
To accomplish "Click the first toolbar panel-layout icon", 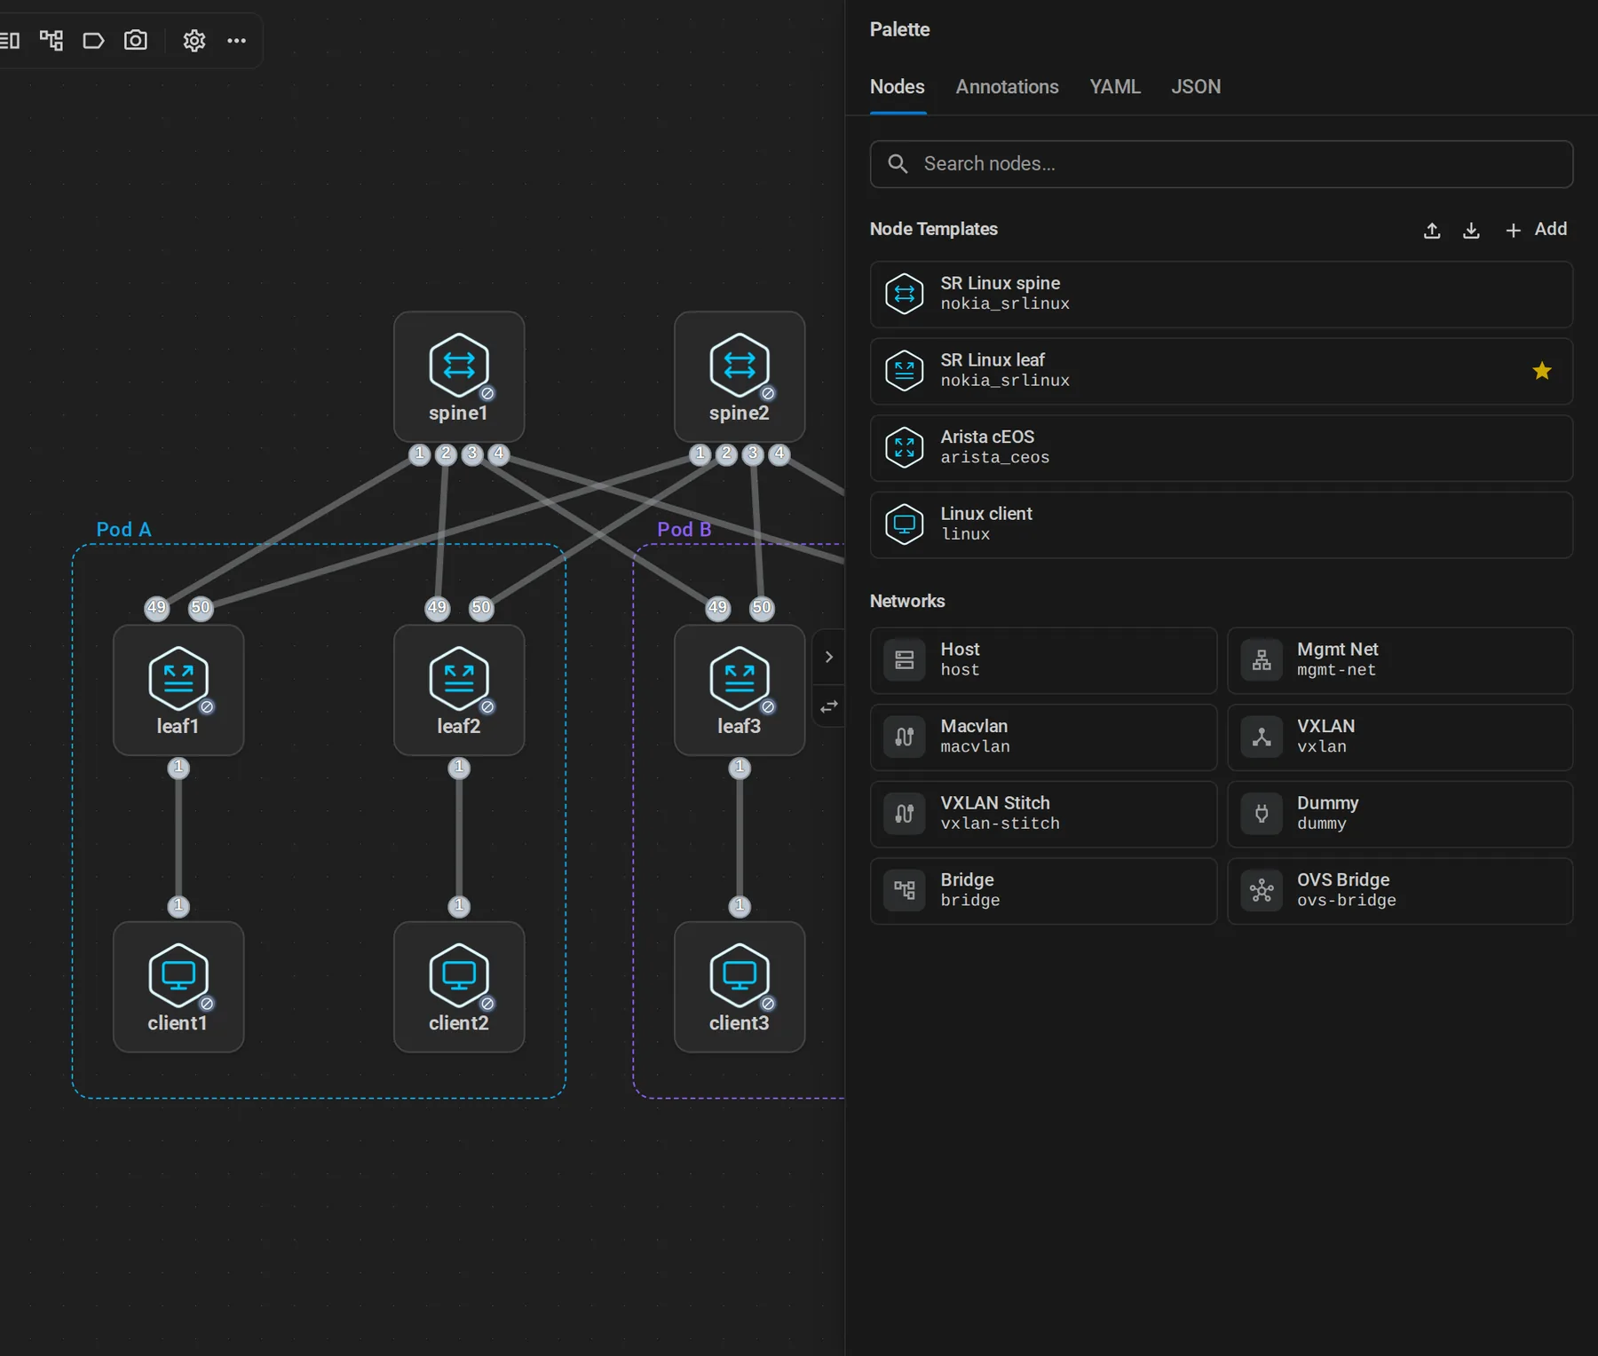I will 10,40.
